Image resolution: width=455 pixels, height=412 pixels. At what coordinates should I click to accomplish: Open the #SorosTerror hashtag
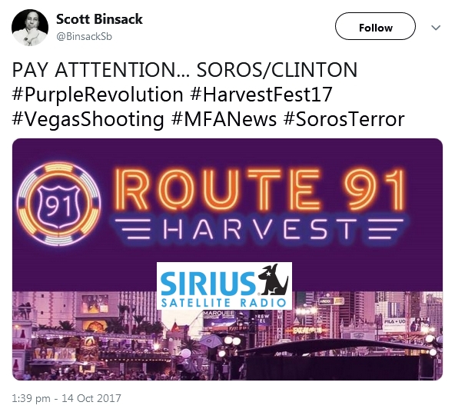click(x=344, y=119)
